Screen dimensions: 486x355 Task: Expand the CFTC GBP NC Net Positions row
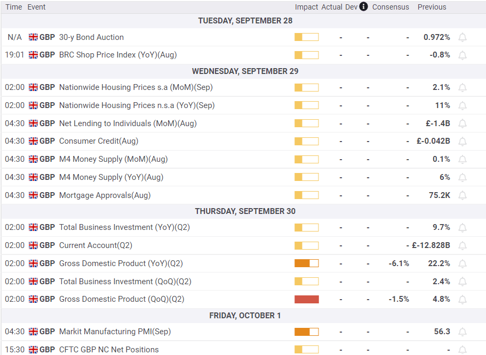(x=109, y=350)
